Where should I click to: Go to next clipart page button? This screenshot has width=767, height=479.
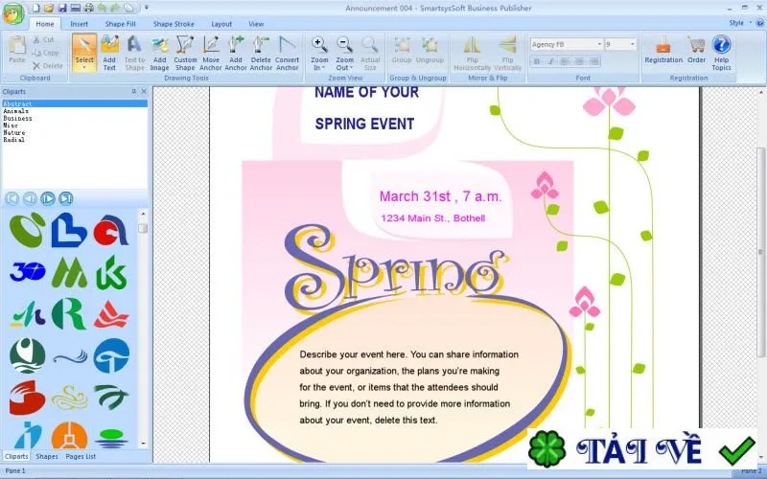[48, 198]
